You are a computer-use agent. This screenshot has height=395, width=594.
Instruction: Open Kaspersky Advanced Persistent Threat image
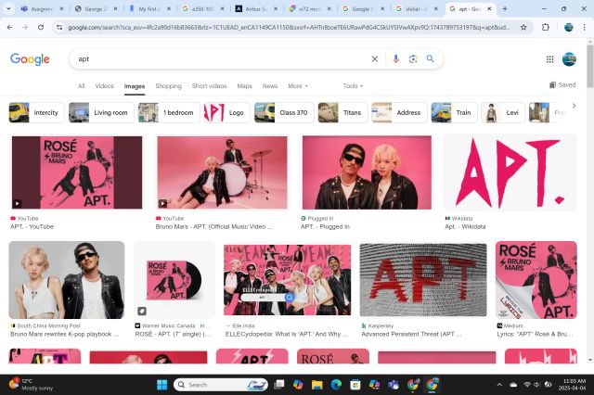423,280
